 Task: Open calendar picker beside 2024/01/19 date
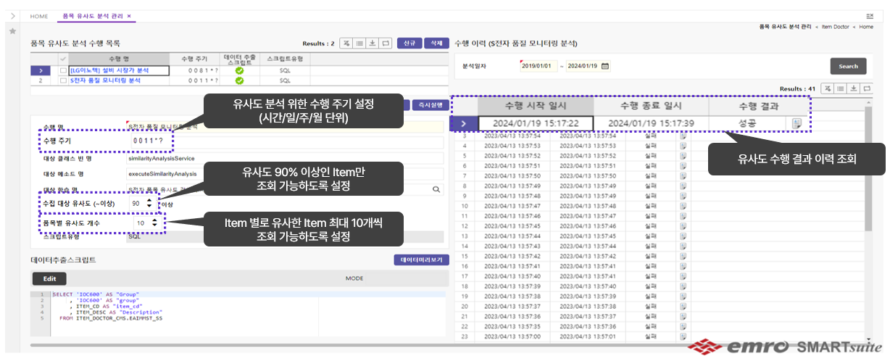(605, 66)
